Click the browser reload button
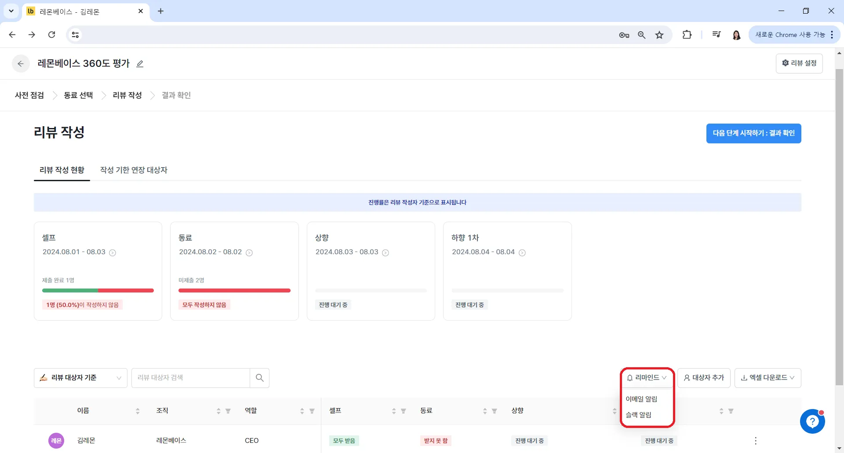The height and width of the screenshot is (453, 844). tap(52, 35)
